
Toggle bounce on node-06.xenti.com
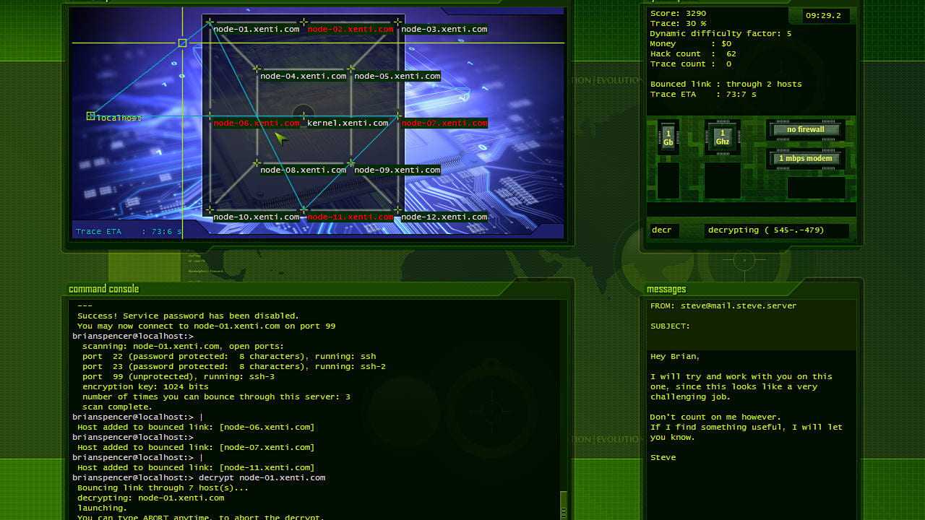pos(257,123)
